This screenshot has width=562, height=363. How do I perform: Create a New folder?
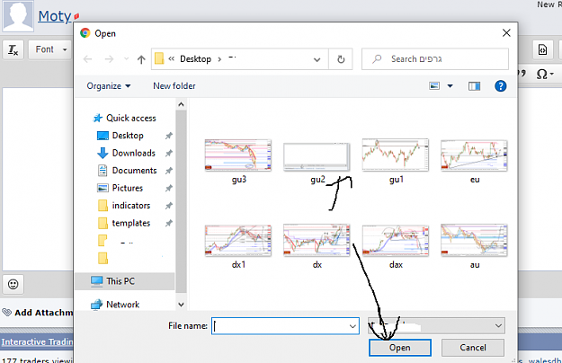click(x=174, y=86)
